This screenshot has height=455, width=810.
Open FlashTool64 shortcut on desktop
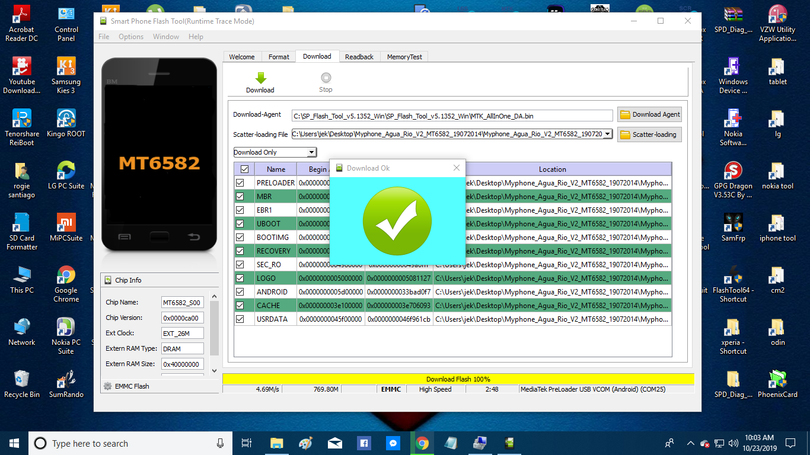pos(733,284)
